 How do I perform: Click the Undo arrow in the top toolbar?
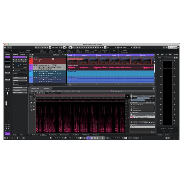tap(8, 48)
